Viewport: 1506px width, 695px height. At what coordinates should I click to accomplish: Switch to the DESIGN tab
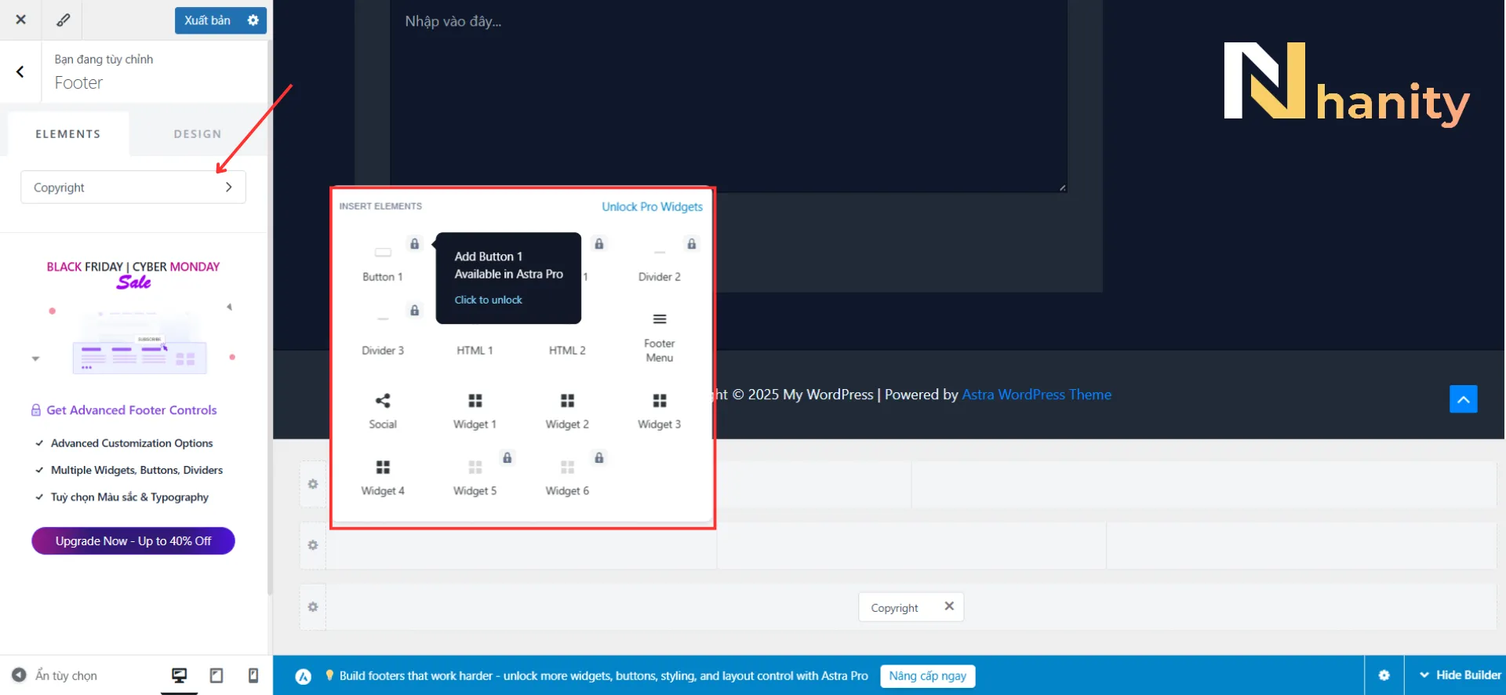click(198, 134)
